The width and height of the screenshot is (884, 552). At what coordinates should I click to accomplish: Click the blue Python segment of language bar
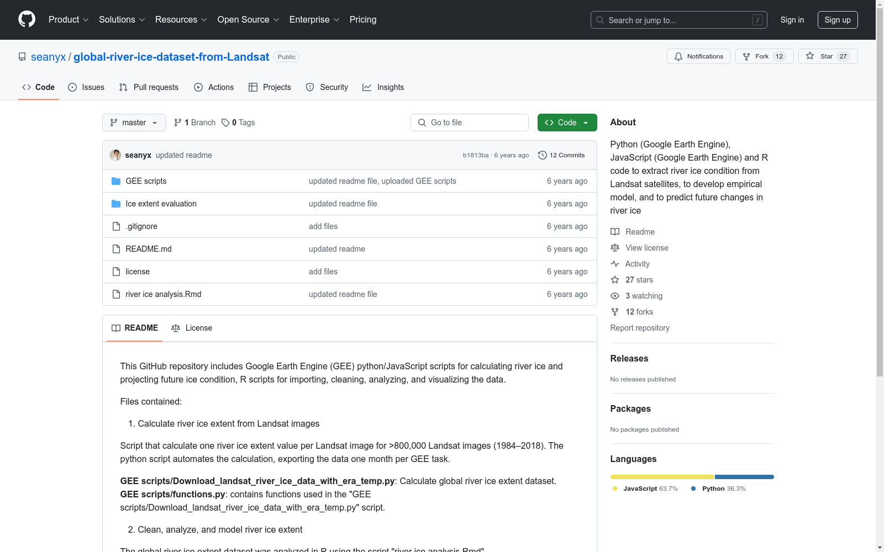coord(744,477)
